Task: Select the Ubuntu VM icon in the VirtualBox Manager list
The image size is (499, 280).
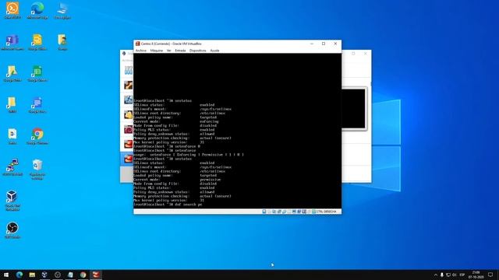Action: pyautogui.click(x=128, y=85)
